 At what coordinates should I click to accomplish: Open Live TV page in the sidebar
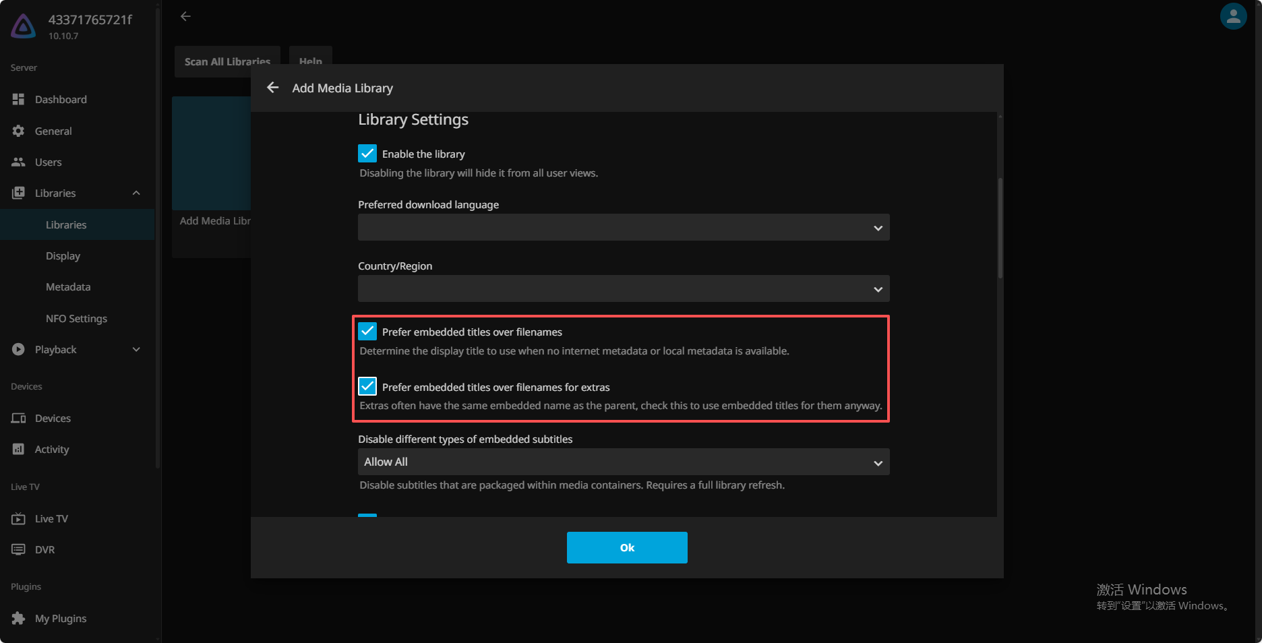[x=78, y=518]
